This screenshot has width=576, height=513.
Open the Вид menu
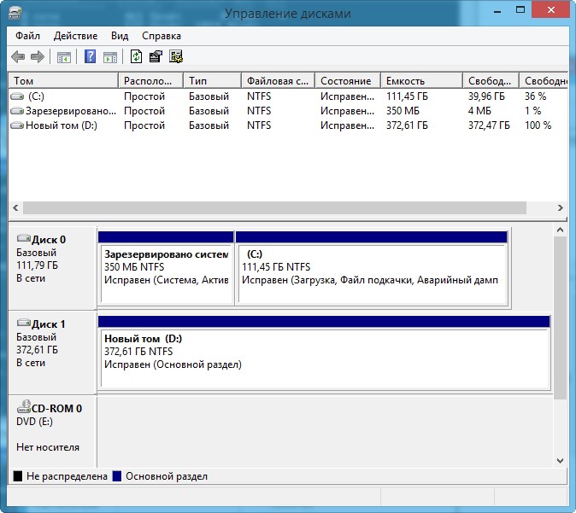coord(120,36)
